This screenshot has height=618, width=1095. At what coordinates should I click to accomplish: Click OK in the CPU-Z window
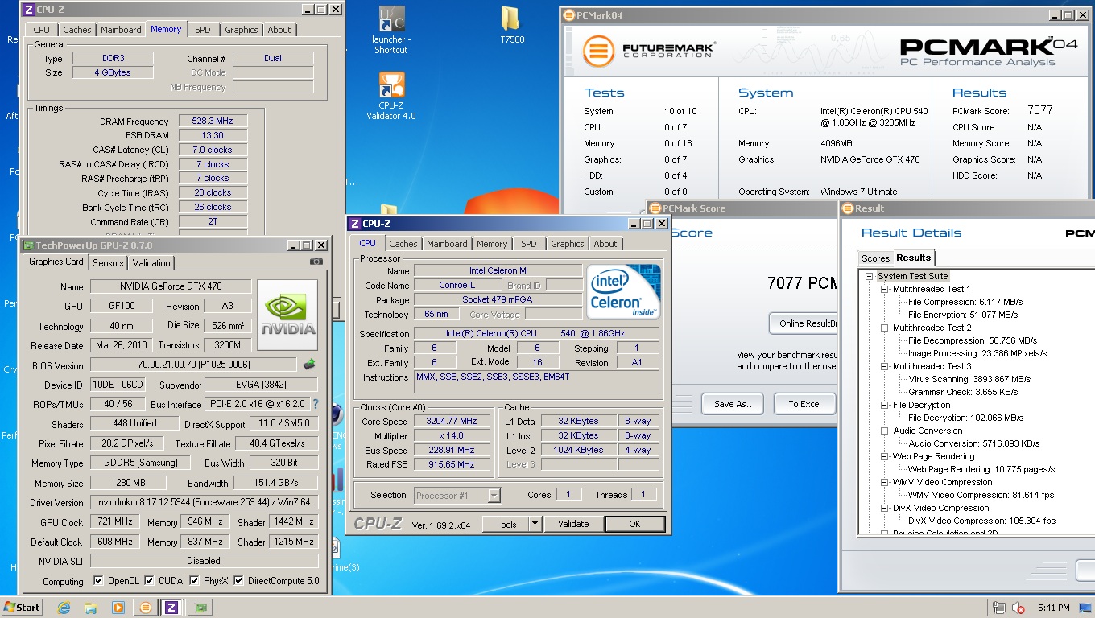point(634,524)
